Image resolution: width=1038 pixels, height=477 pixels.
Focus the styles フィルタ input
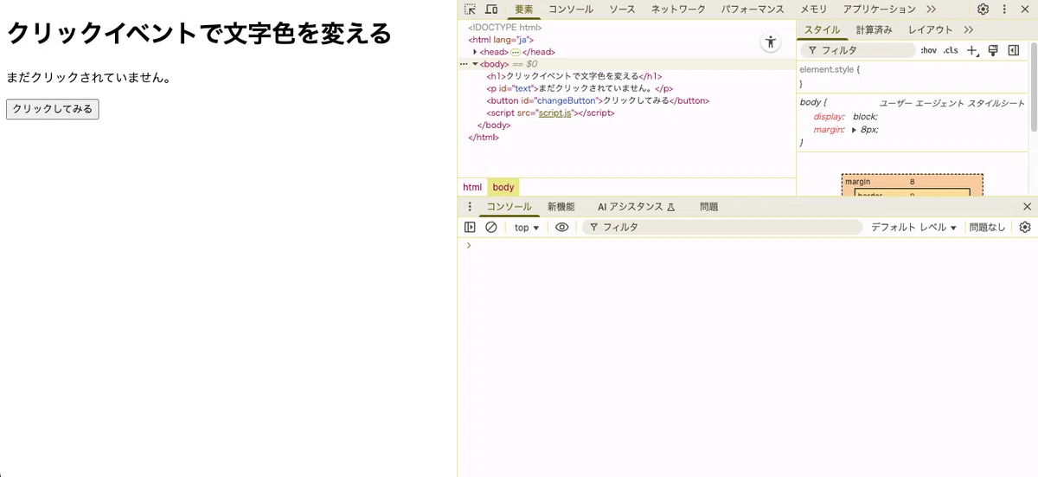click(857, 51)
